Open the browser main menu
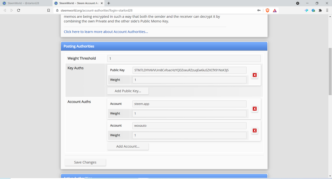 (327, 10)
